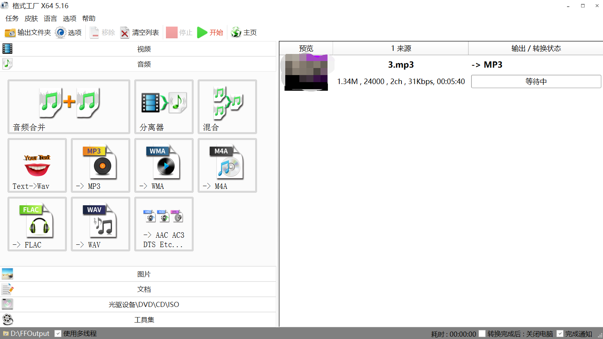This screenshot has height=339, width=603.
Task: Choose the -> WMA conversion icon
Action: pos(164,165)
